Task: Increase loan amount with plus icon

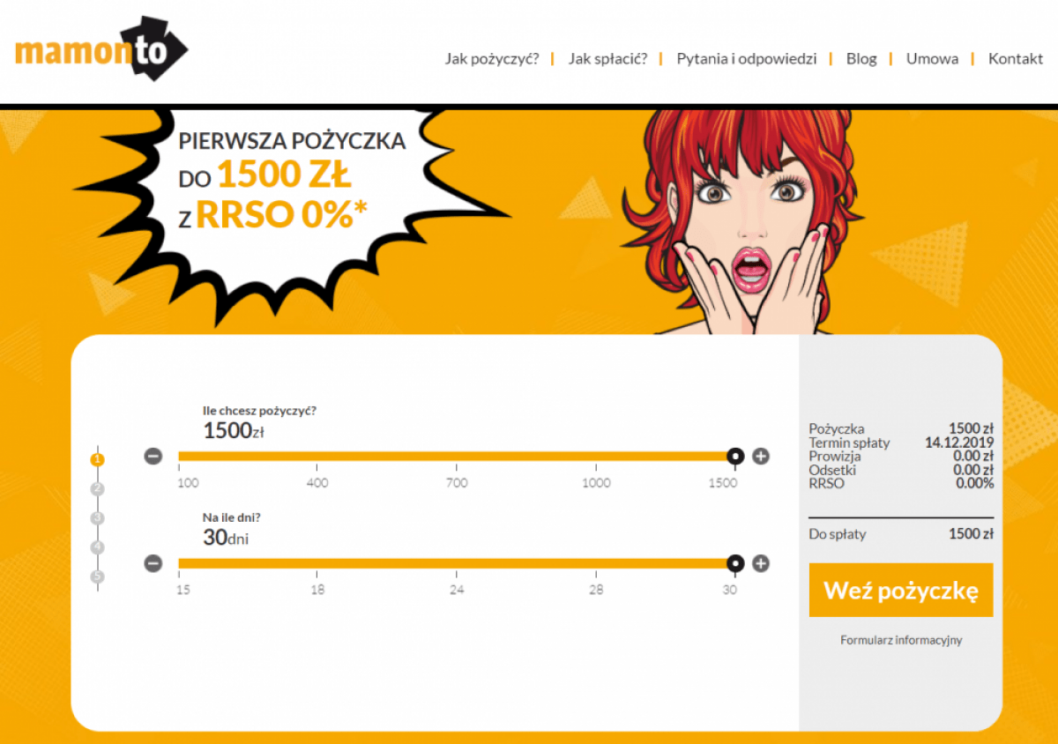Action: (761, 456)
